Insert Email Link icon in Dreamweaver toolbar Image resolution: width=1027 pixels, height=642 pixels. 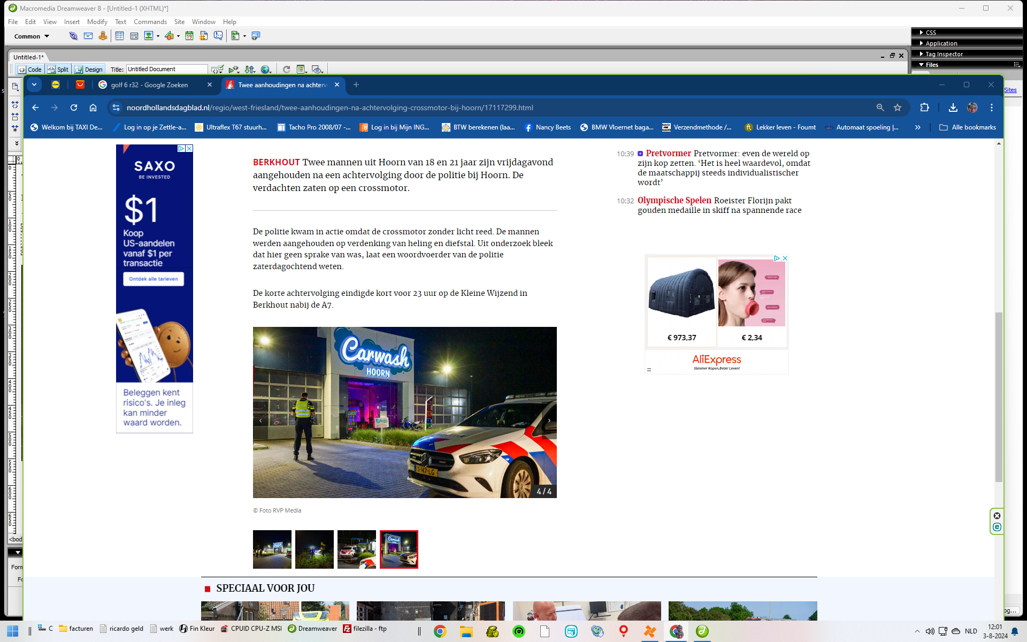[88, 36]
